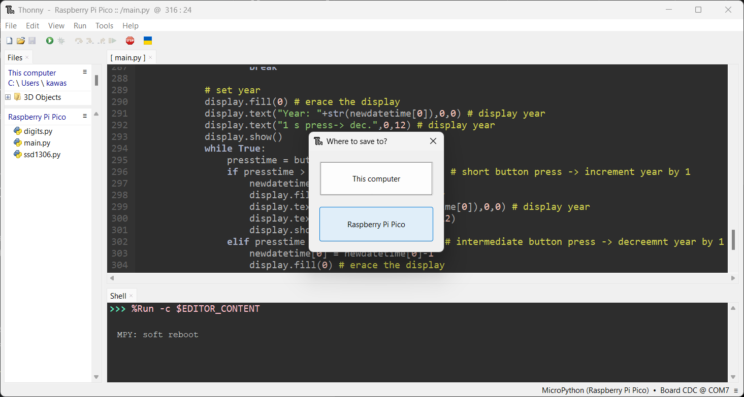
Task: Click the Step out icon
Action: [x=101, y=41]
